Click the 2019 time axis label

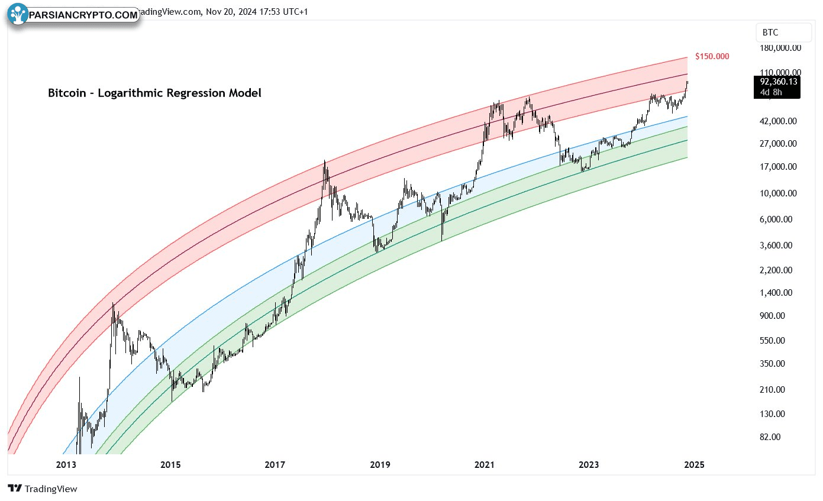pos(380,465)
